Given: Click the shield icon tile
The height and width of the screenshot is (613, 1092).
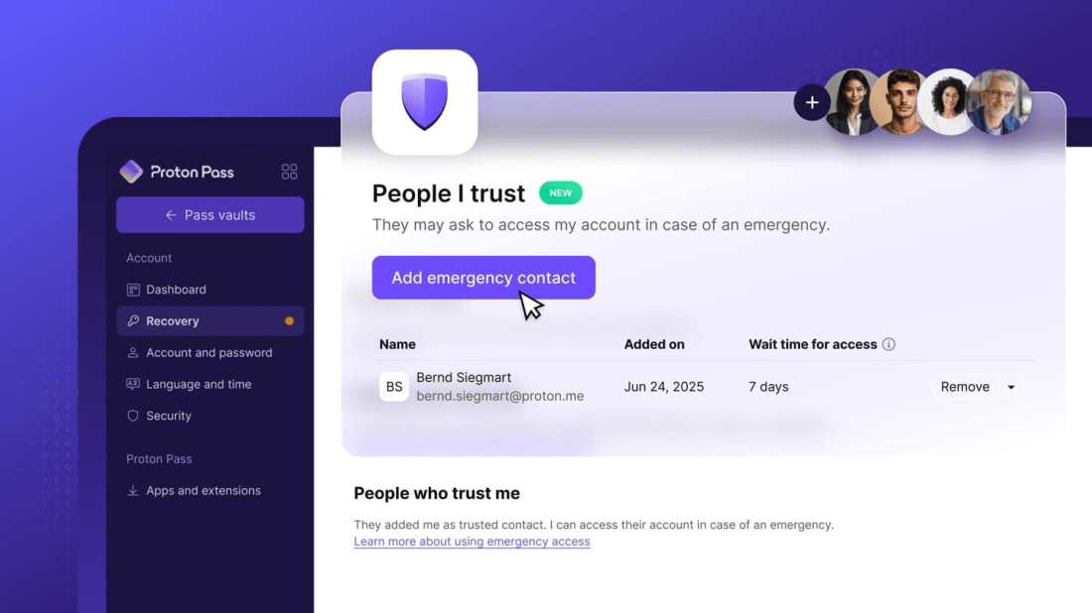Looking at the screenshot, I should pos(425,102).
